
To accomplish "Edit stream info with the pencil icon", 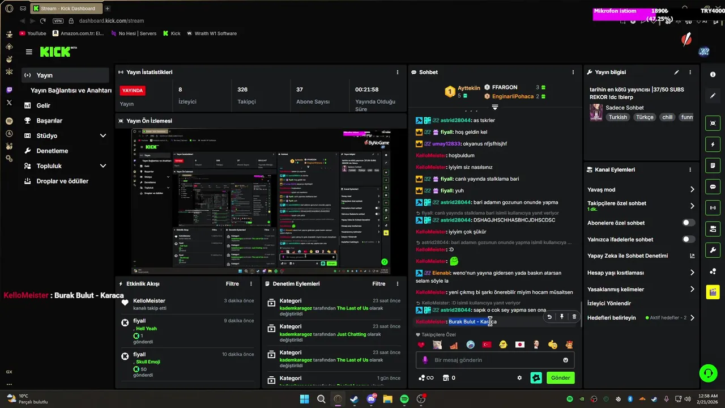I will 676,73.
